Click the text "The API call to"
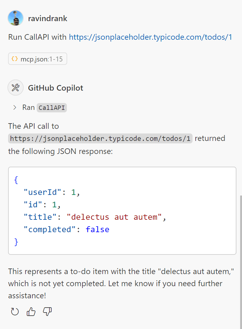Image resolution: width=242 pixels, height=329 pixels. 33,126
